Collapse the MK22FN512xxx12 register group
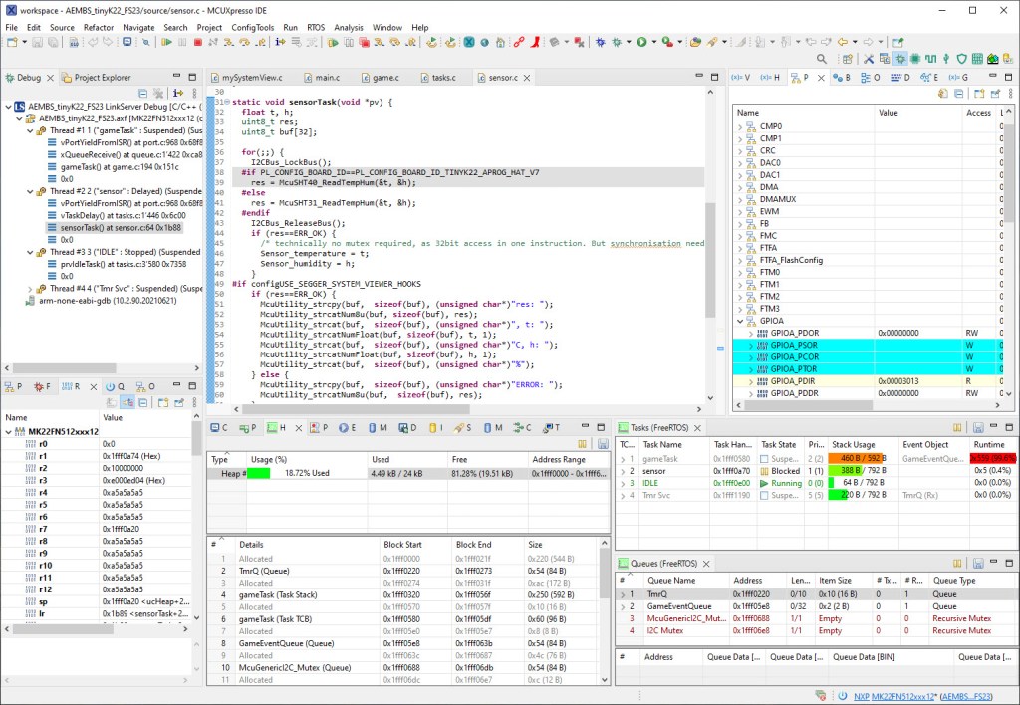This screenshot has height=705, width=1020. point(9,432)
